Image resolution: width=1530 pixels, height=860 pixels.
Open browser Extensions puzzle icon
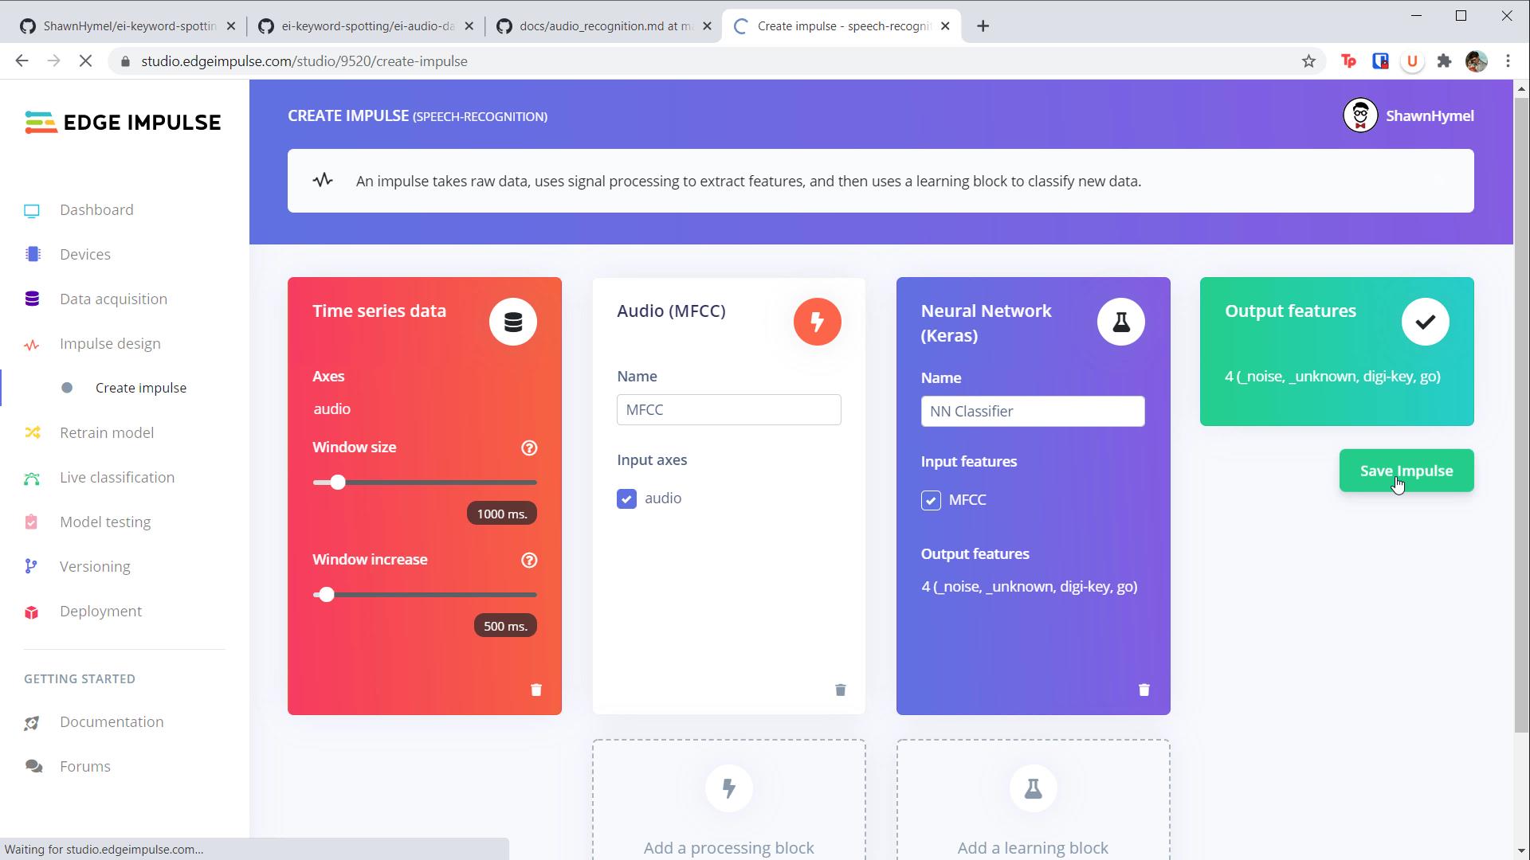(x=1444, y=61)
